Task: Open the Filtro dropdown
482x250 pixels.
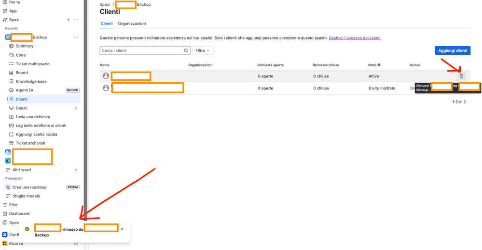Action: [x=203, y=50]
